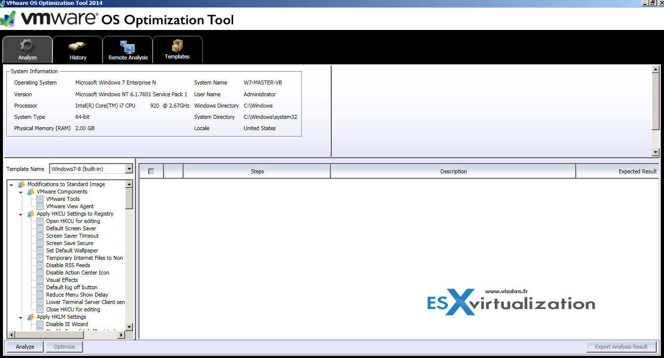Click the upper-right pane scroll-up arrow
The width and height of the screenshot is (664, 358).
point(656,69)
